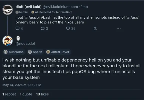Screen dimensions: 144x100
Task: Click the reply speech bubble icon
Action: click(x=18, y=28)
